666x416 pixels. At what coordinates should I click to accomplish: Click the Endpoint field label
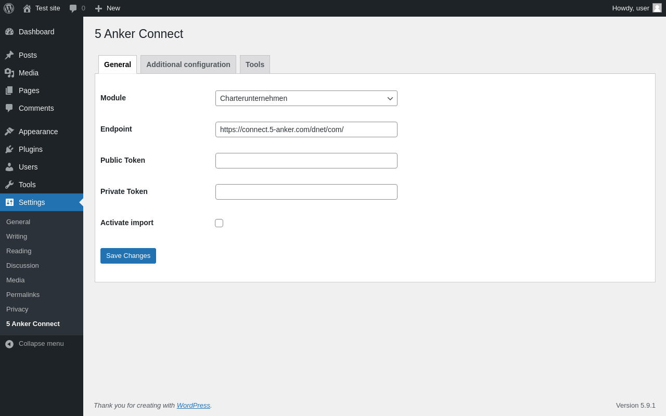click(x=116, y=129)
